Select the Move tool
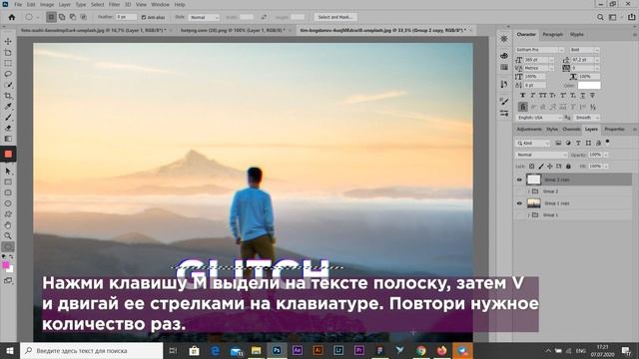The image size is (639, 359). point(8,42)
